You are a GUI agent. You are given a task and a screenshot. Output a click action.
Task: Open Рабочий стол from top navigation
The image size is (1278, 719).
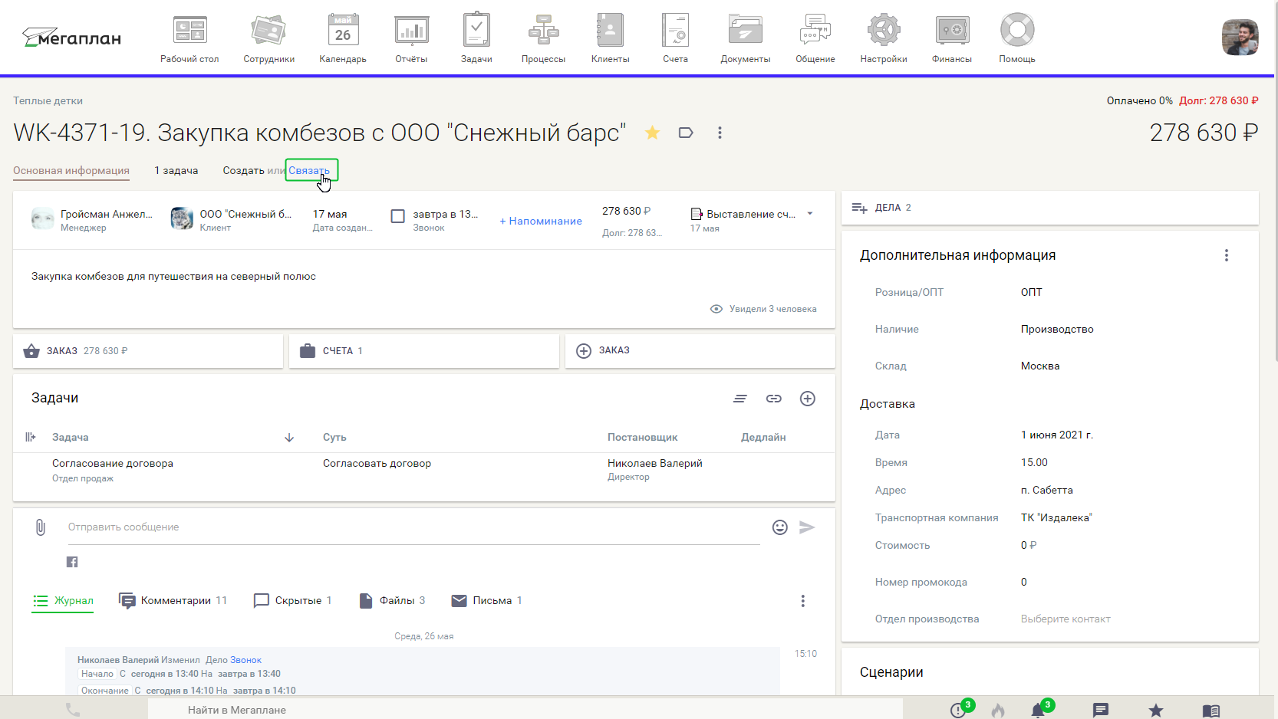coord(189,38)
